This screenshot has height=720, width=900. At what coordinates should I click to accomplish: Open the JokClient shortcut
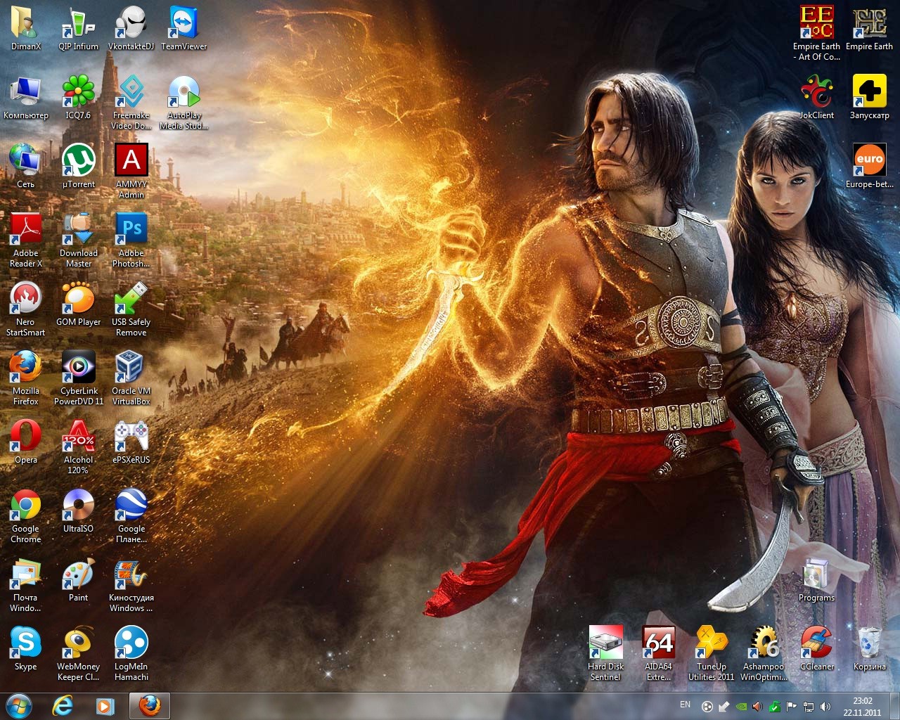click(816, 97)
